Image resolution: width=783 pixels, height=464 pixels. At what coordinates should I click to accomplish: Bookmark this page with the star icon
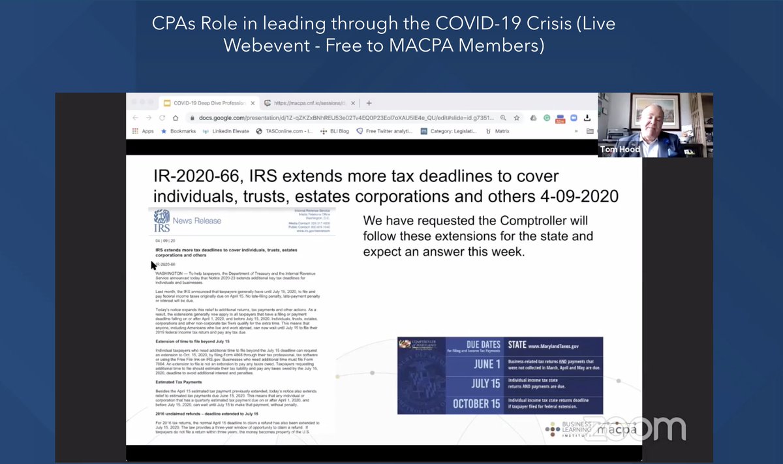point(516,118)
